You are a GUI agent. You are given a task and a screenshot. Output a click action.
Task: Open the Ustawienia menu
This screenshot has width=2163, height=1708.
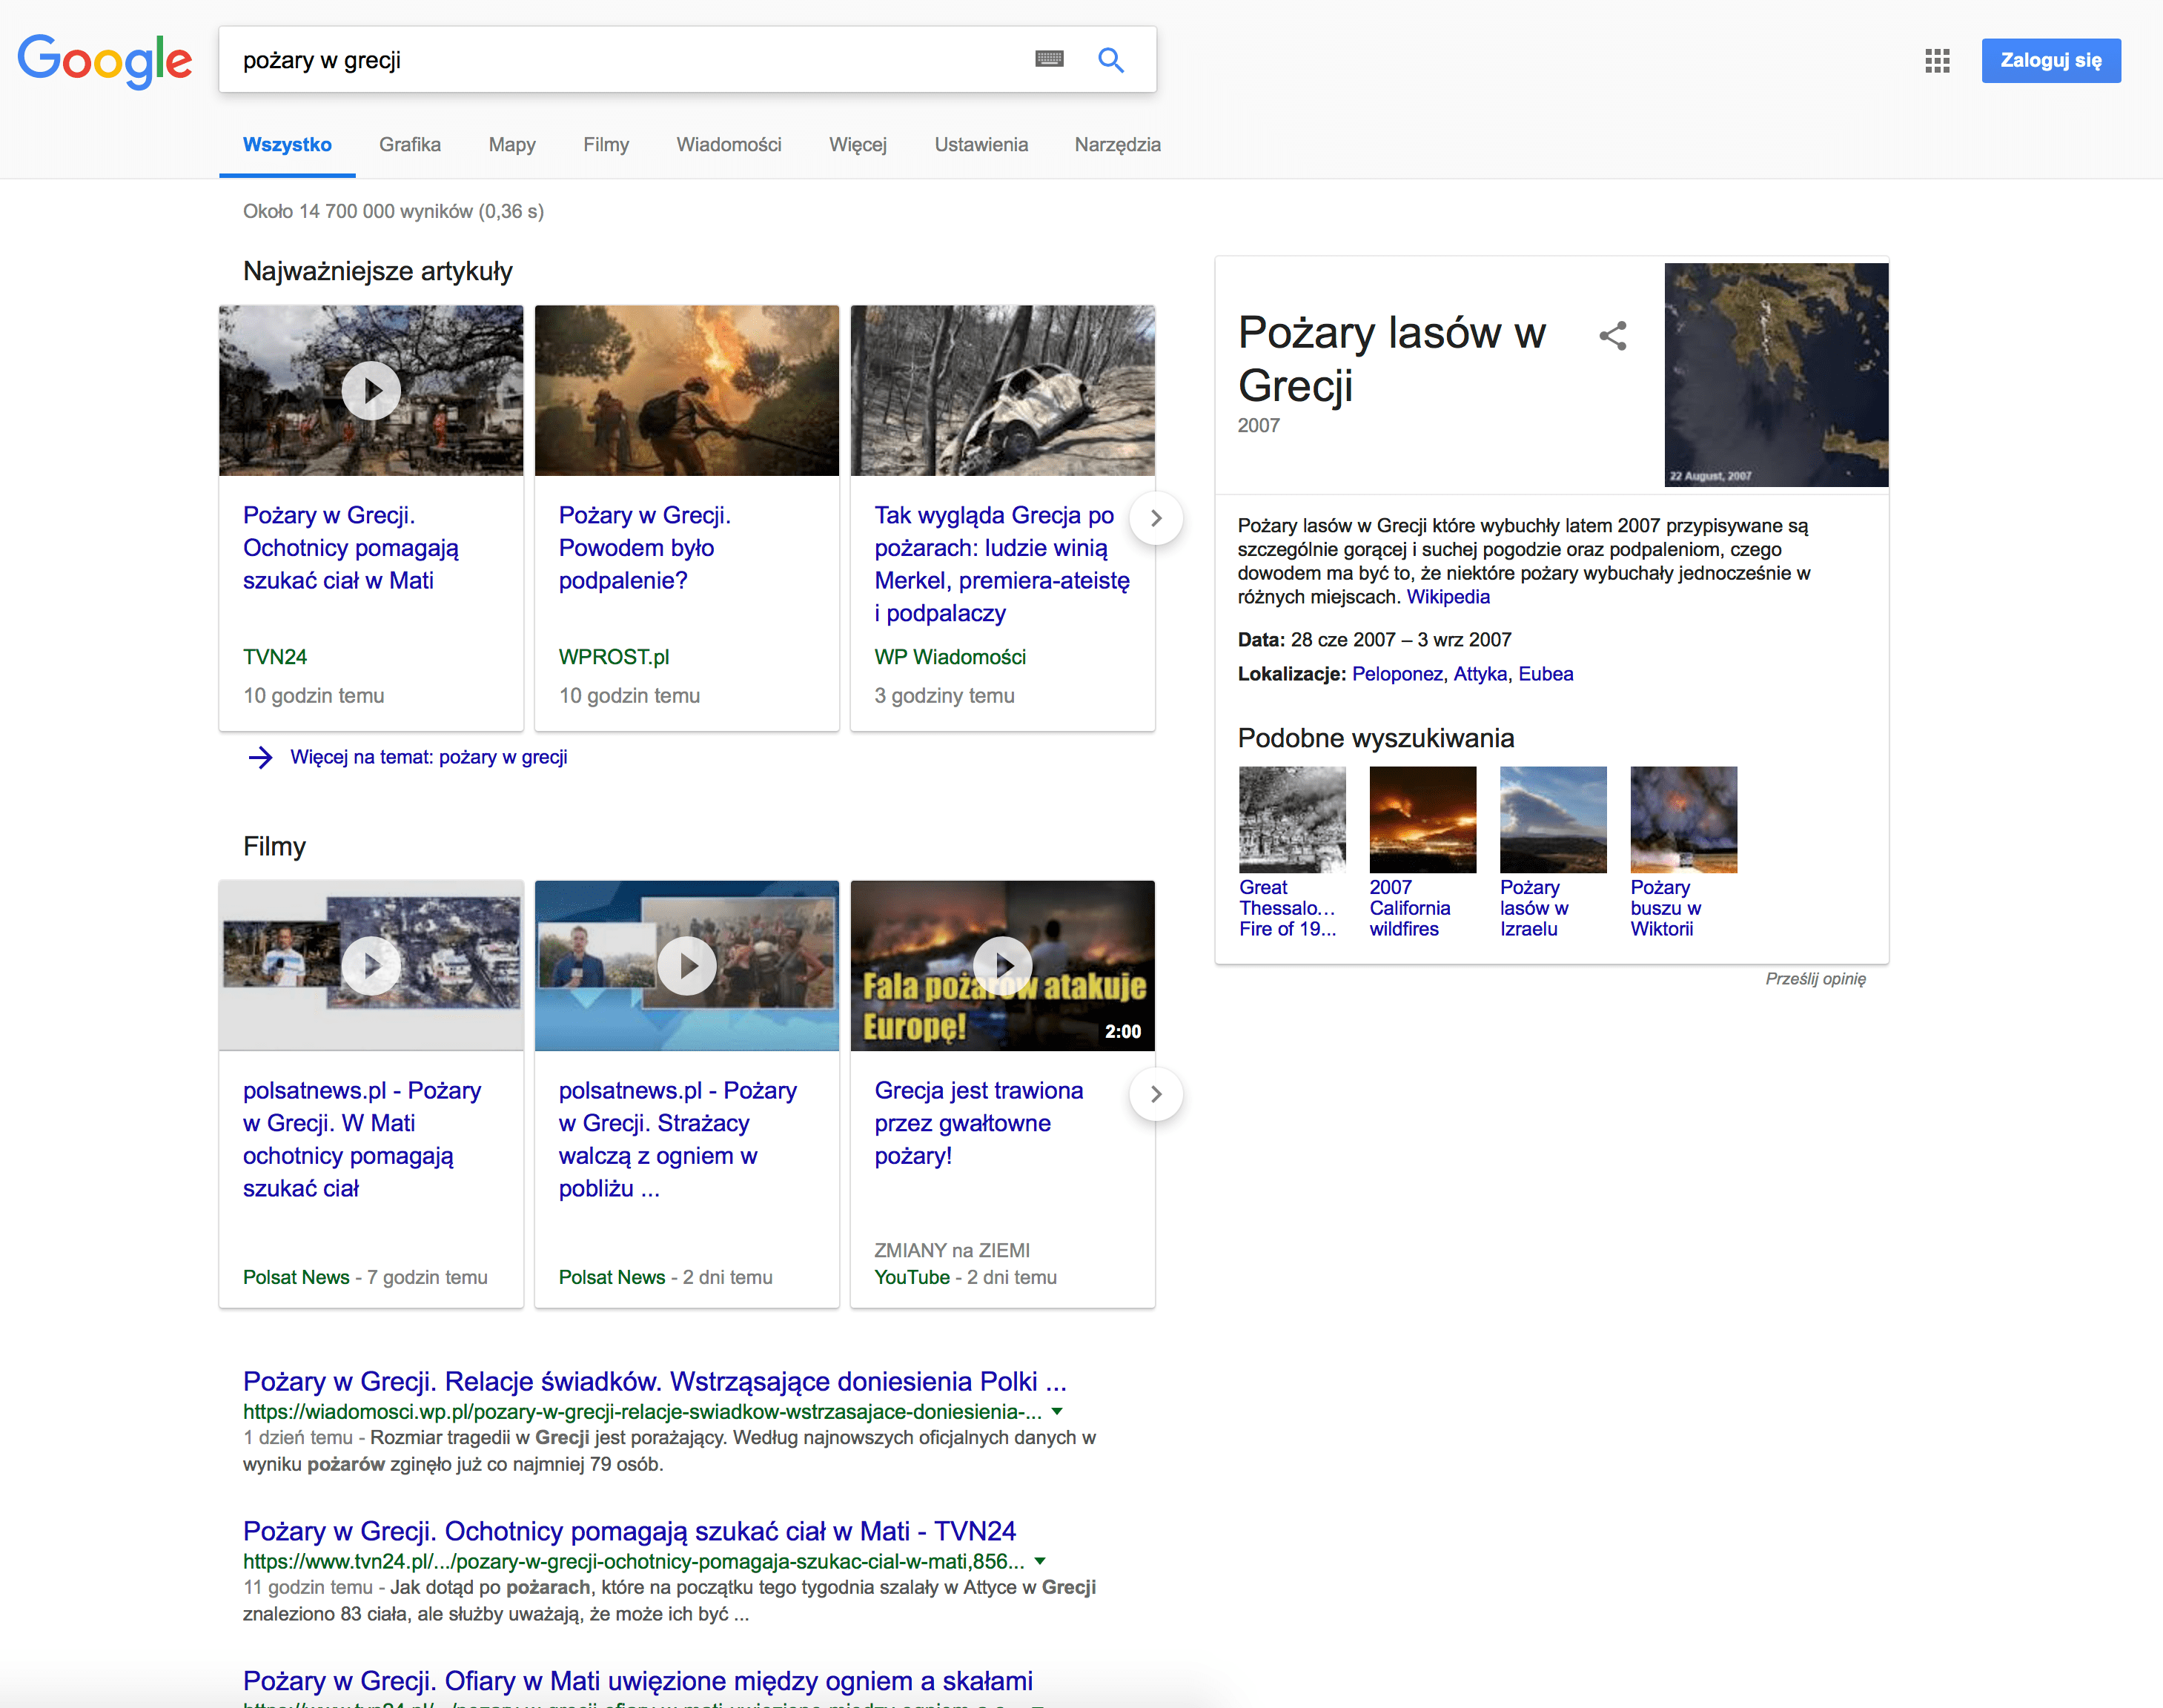click(x=981, y=145)
